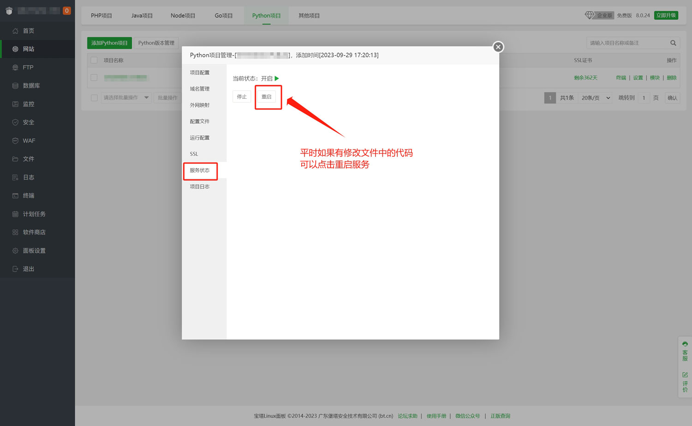The image size is (692, 426).
Task: Select 项目日志 in the dialog sidebar
Action: coord(199,186)
